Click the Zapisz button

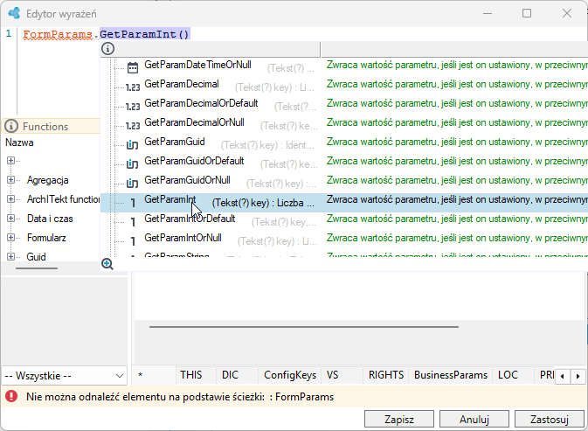(x=399, y=419)
